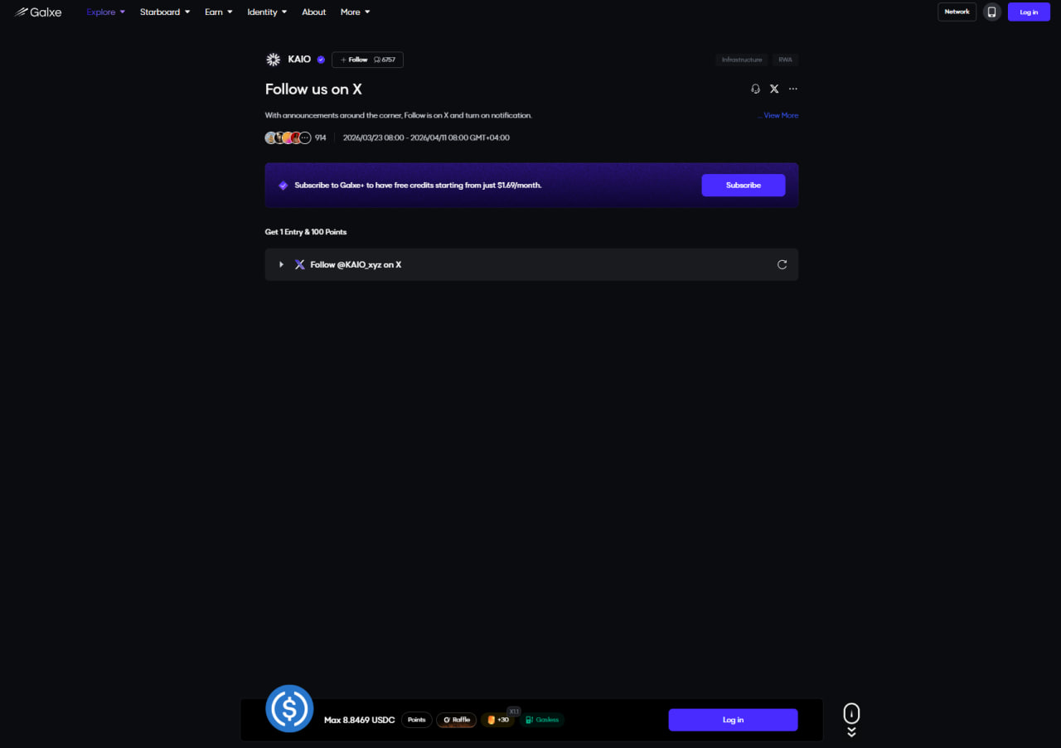This screenshot has width=1061, height=748.
Task: Share the quest on X
Action: 774,89
